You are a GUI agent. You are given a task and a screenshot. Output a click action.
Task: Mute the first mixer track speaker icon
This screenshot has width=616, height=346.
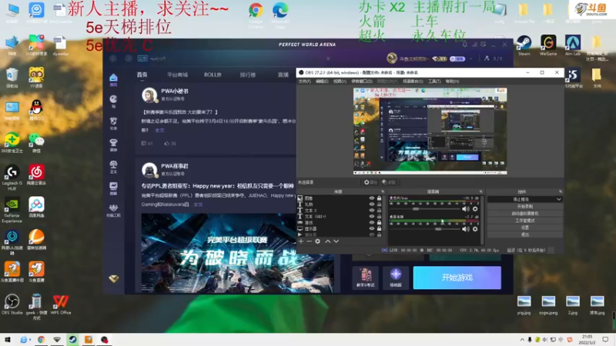click(x=466, y=209)
